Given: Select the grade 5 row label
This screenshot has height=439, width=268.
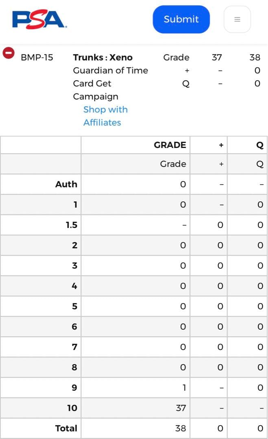Looking at the screenshot, I should point(74,306).
